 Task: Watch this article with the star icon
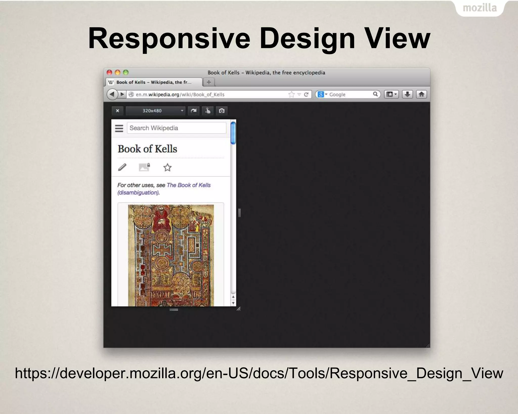click(x=167, y=167)
